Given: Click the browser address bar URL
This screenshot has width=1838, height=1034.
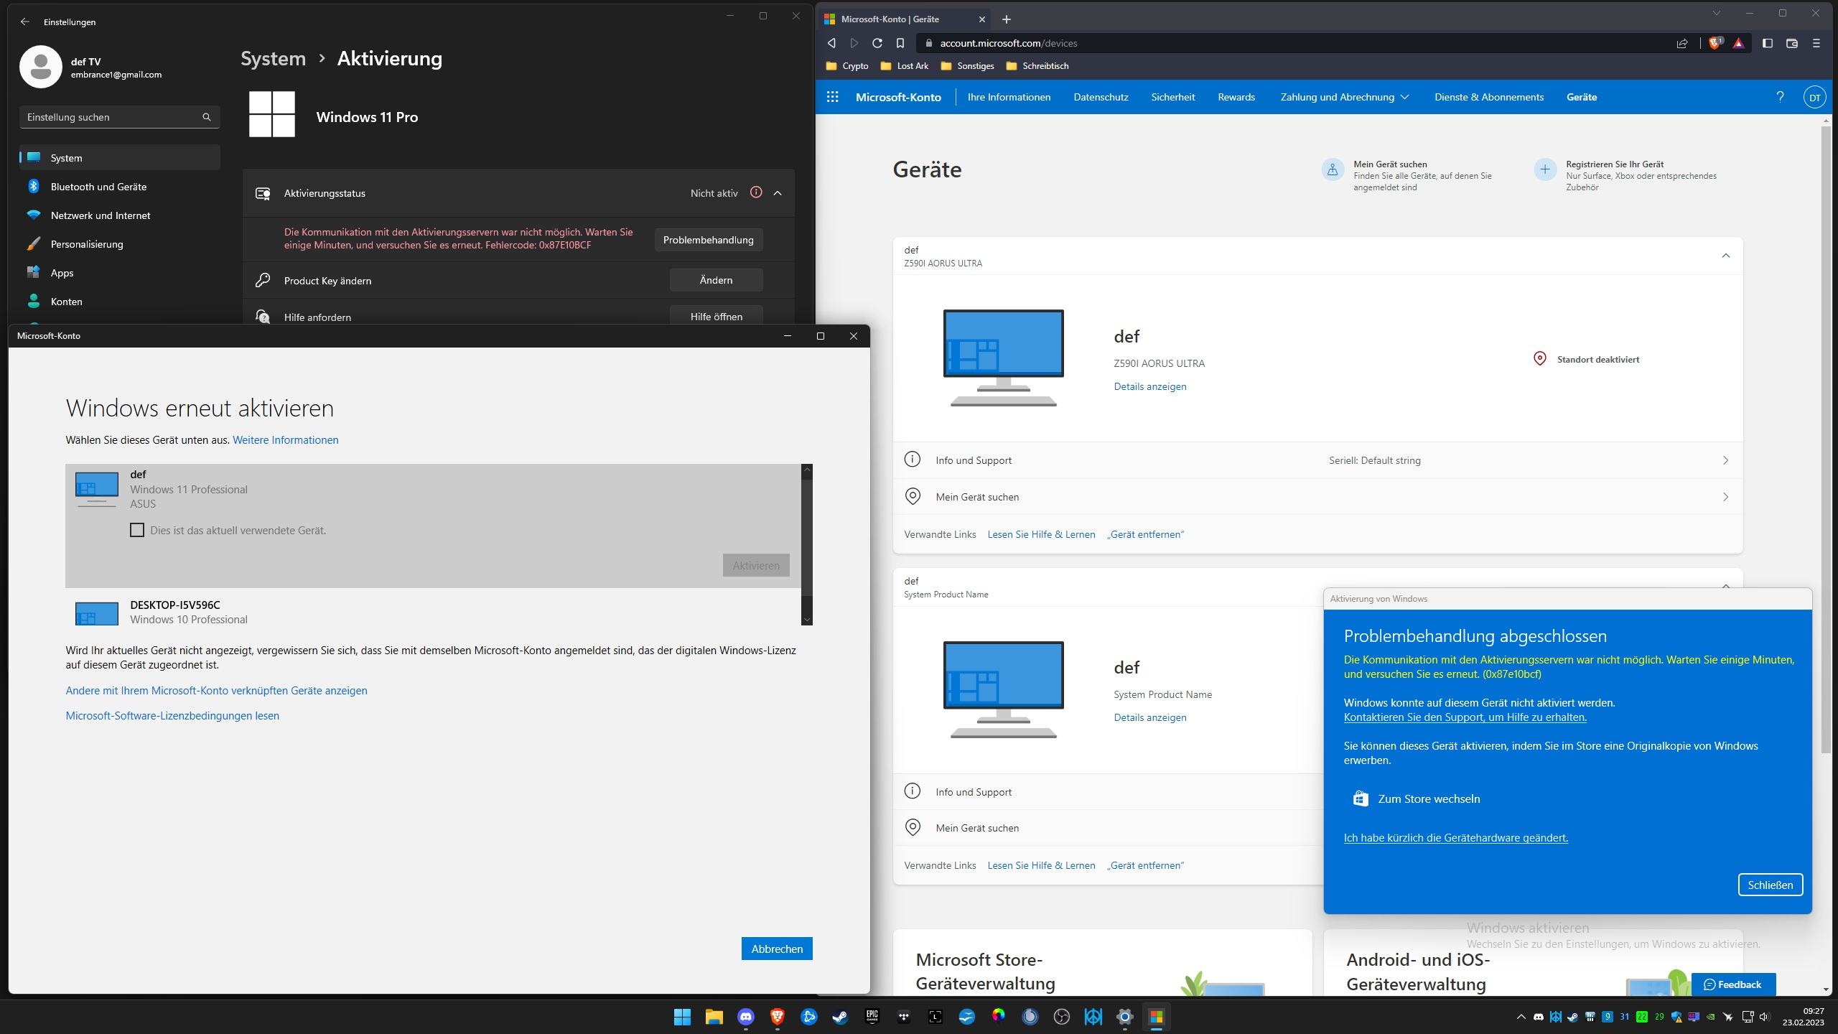Looking at the screenshot, I should coord(1009,43).
